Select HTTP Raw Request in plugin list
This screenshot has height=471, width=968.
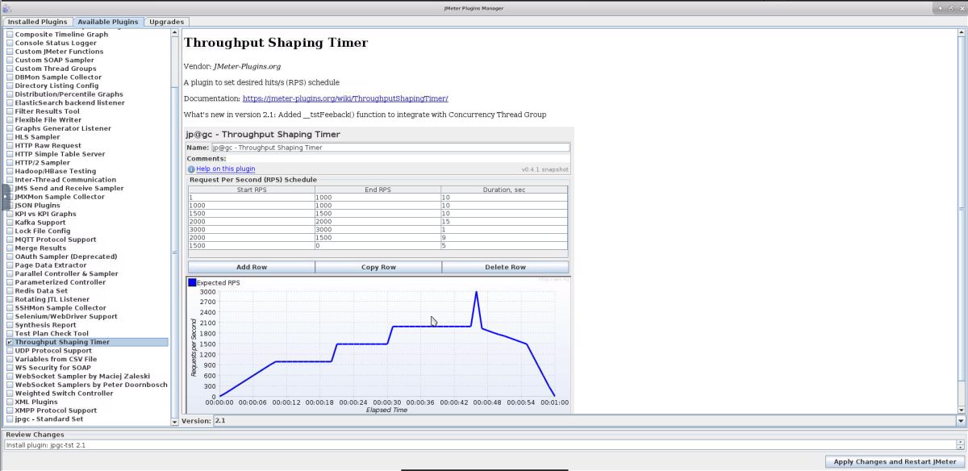[x=48, y=146]
